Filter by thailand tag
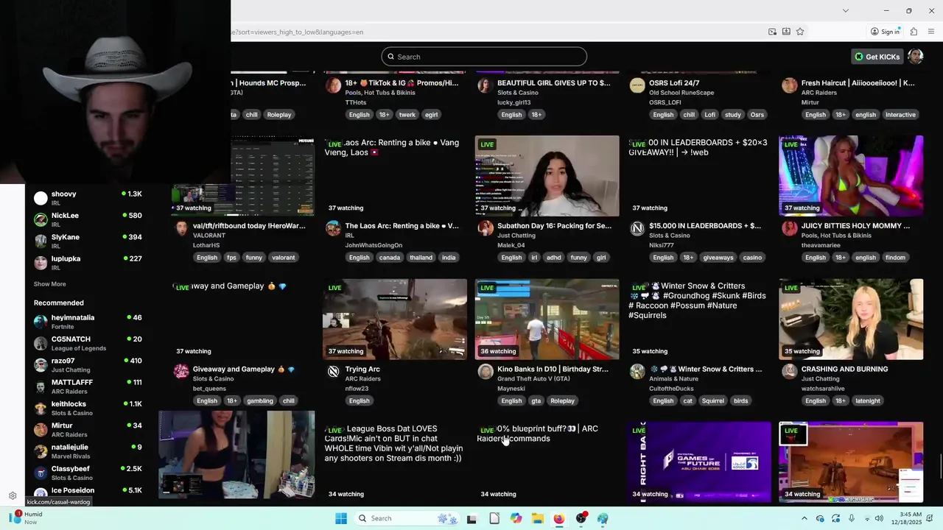Viewport: 943px width, 530px height. (x=421, y=258)
